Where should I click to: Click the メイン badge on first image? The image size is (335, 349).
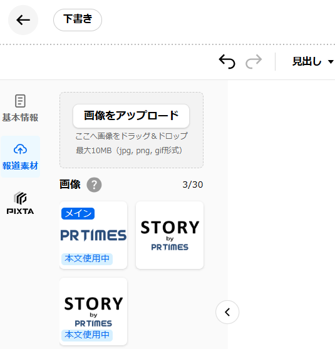[x=78, y=214]
